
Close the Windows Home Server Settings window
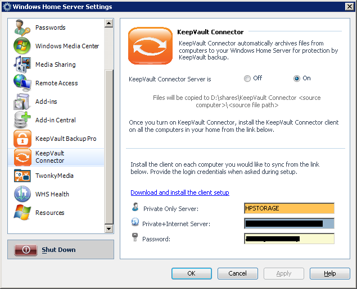tap(350, 7)
